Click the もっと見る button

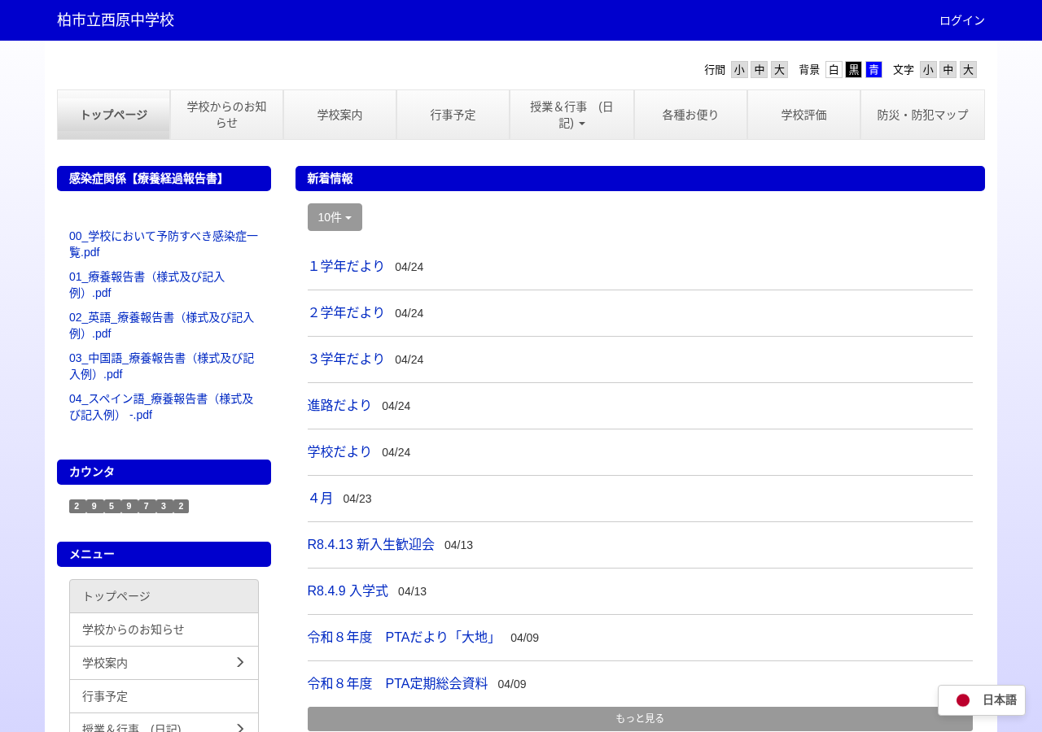[x=640, y=719]
